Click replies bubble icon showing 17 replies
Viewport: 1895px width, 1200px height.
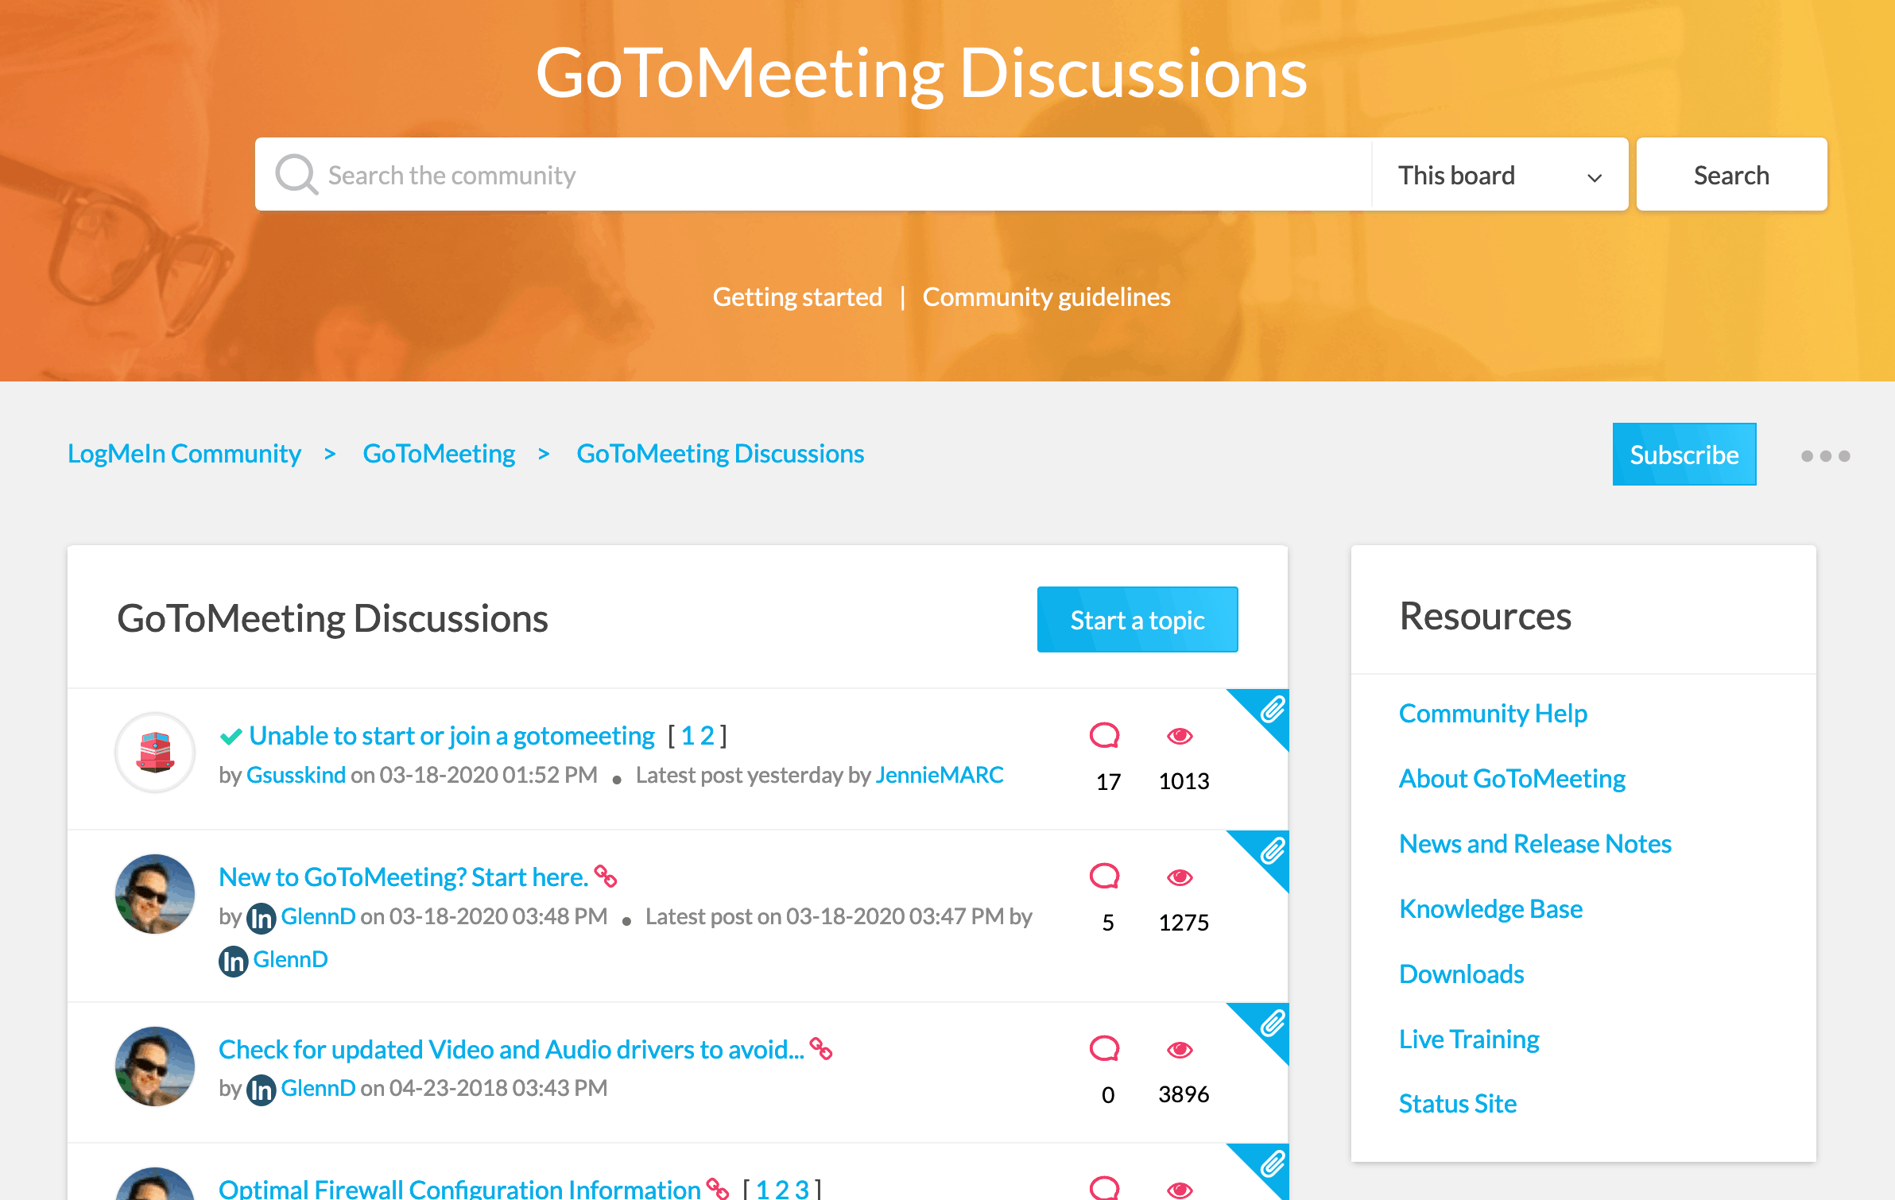[x=1104, y=736]
